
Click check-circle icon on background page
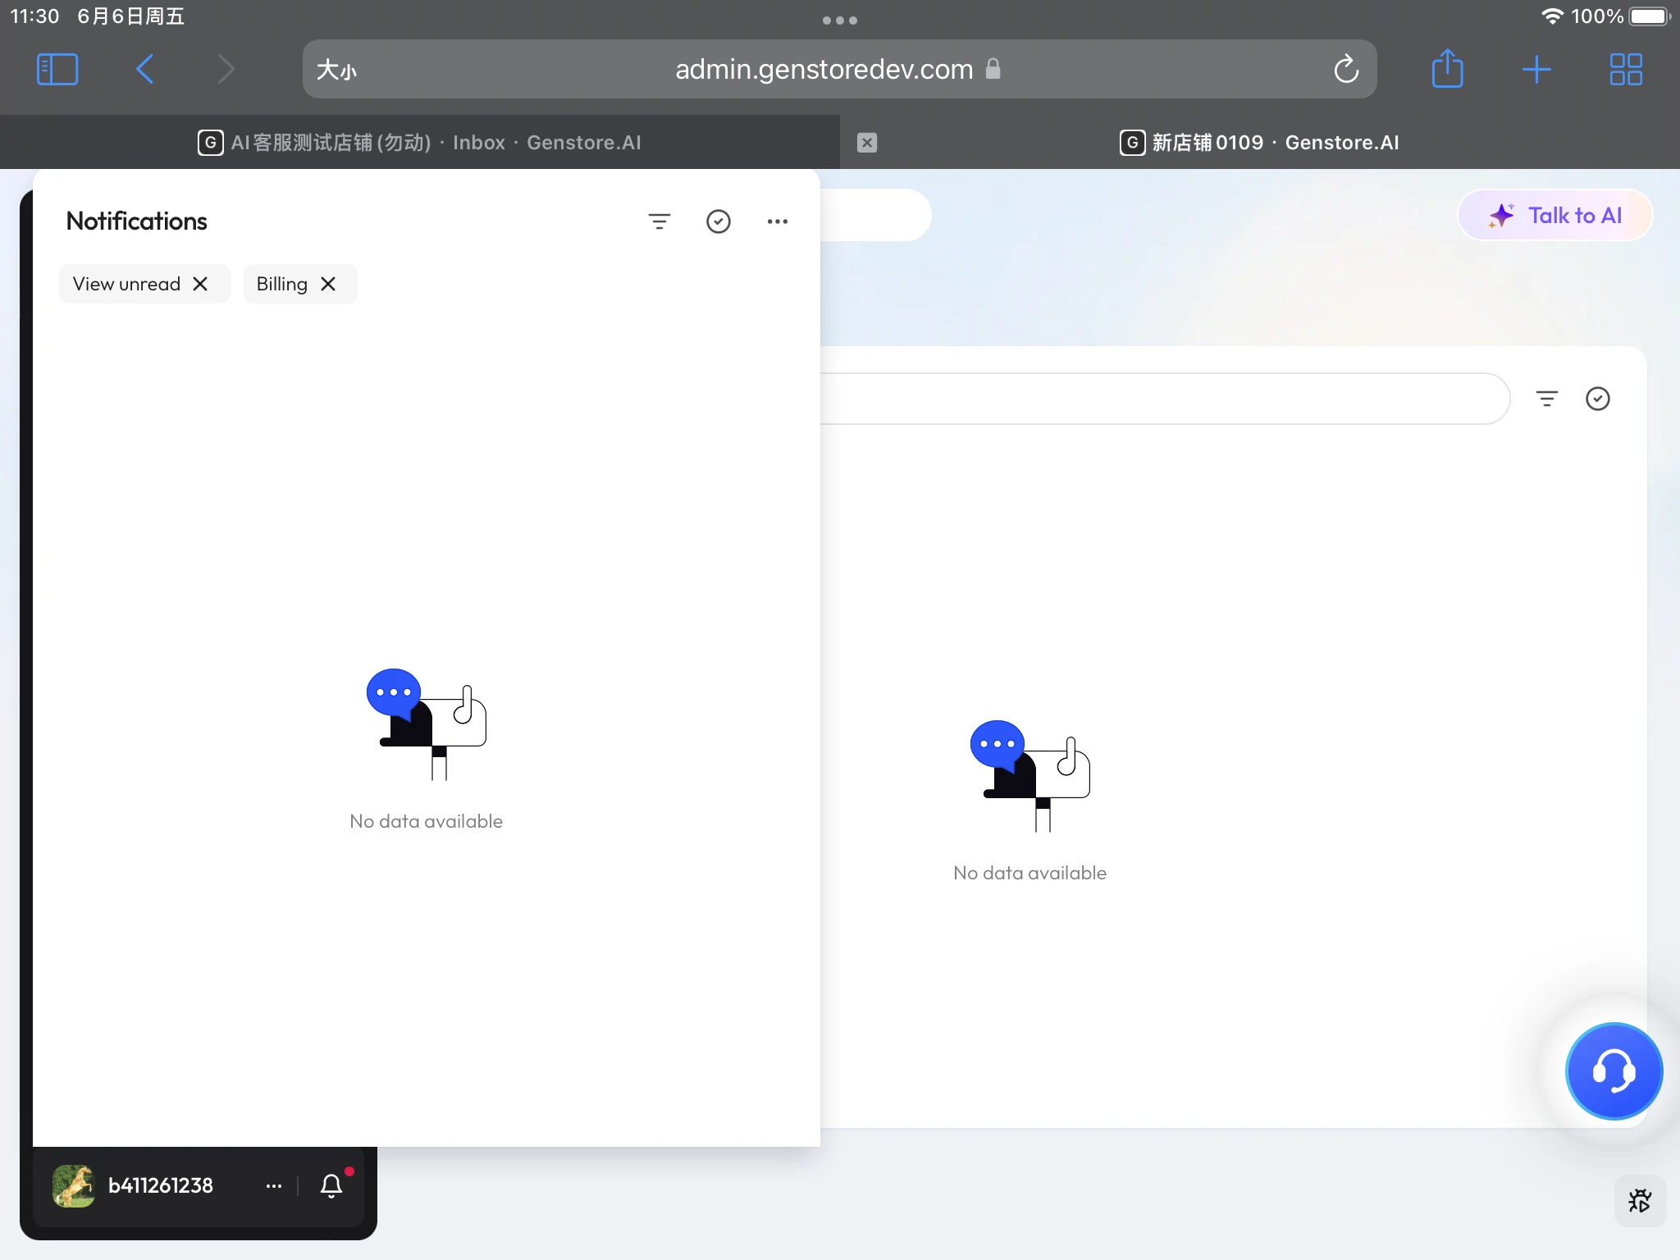[1598, 399]
